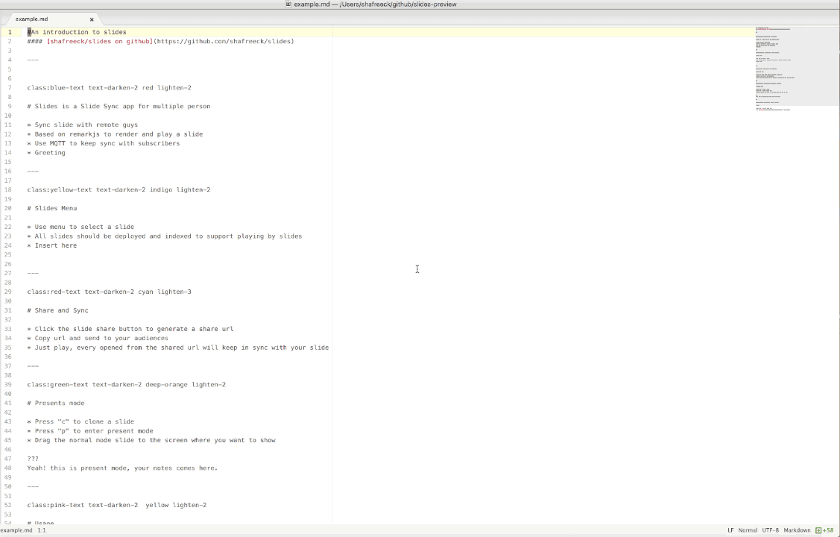Click the 'Greeting' bullet line
The height and width of the screenshot is (537, 840).
[x=46, y=153]
